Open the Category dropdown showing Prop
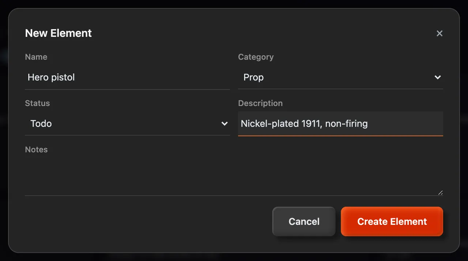This screenshot has width=468, height=261. point(340,77)
